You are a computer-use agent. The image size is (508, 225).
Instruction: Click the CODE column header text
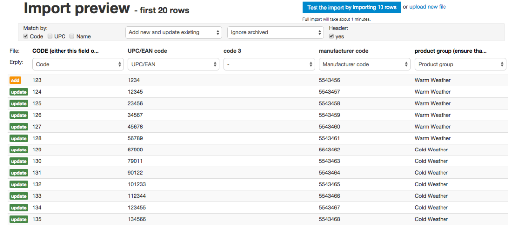pos(65,51)
